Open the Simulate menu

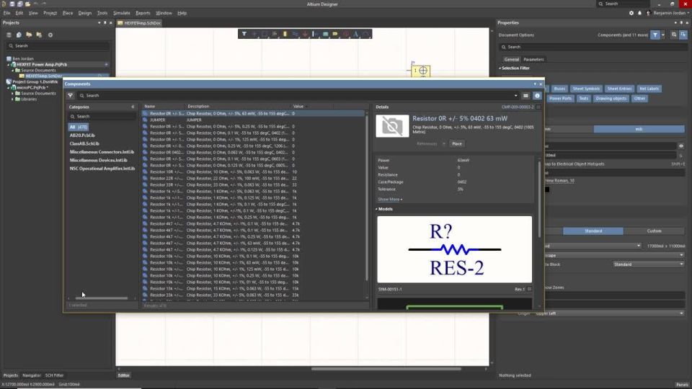pos(121,13)
